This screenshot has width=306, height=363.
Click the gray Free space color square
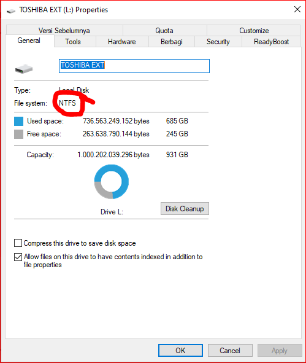tap(19, 134)
